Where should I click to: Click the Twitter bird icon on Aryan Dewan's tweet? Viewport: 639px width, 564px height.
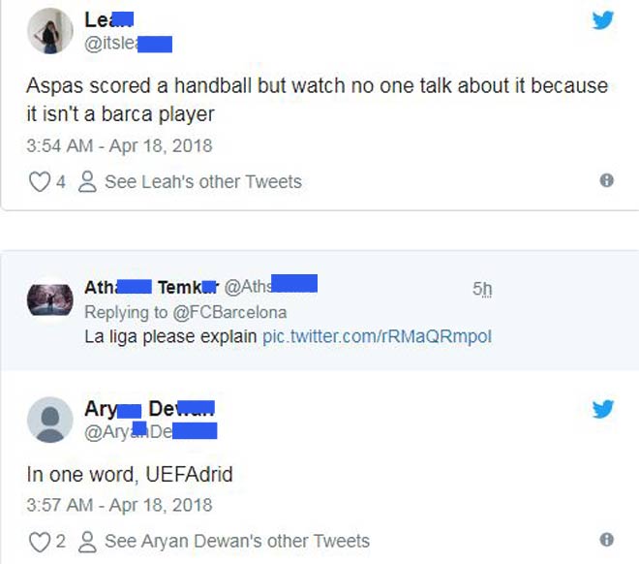pyautogui.click(x=603, y=409)
